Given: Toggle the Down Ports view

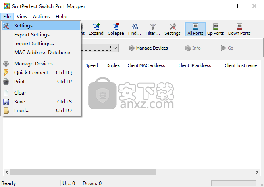Looking at the screenshot, I should point(239,29).
